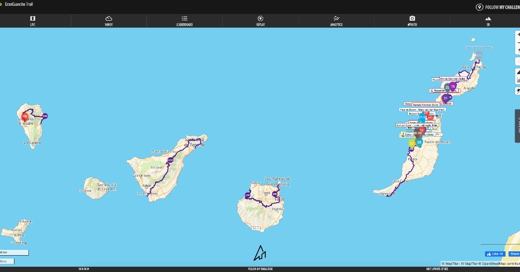The width and height of the screenshot is (520, 272).
Task: Click the Emma Osenton (Solo) label
Action: point(453,78)
